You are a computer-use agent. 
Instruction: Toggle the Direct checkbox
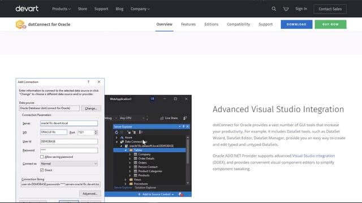[x=42, y=170]
